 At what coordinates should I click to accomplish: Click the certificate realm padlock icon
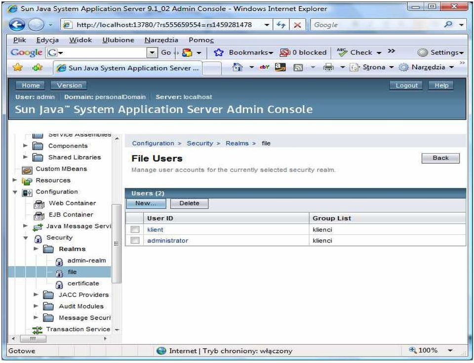[59, 284]
